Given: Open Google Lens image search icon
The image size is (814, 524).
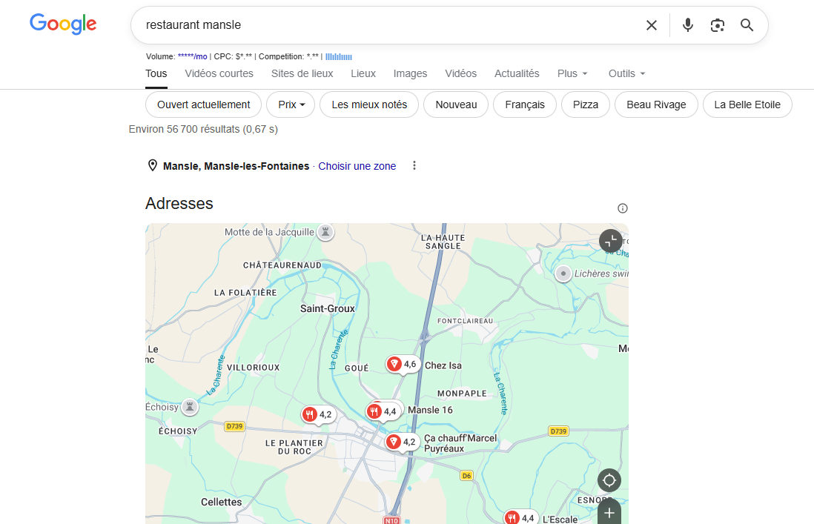Looking at the screenshot, I should click(718, 25).
